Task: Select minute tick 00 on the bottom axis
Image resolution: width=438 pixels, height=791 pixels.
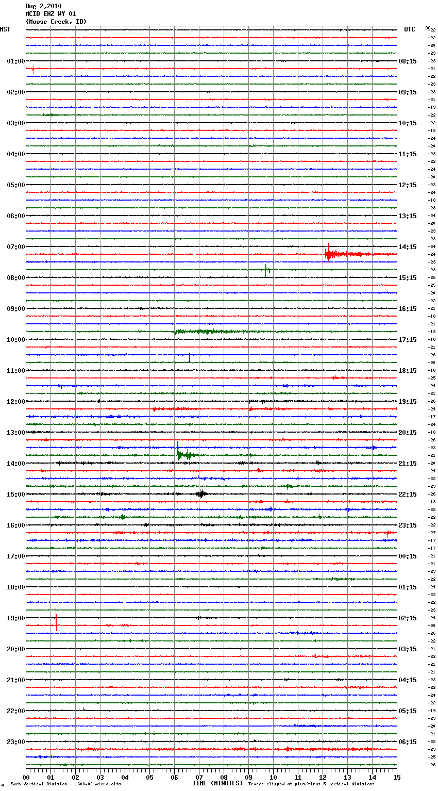Action: click(26, 777)
